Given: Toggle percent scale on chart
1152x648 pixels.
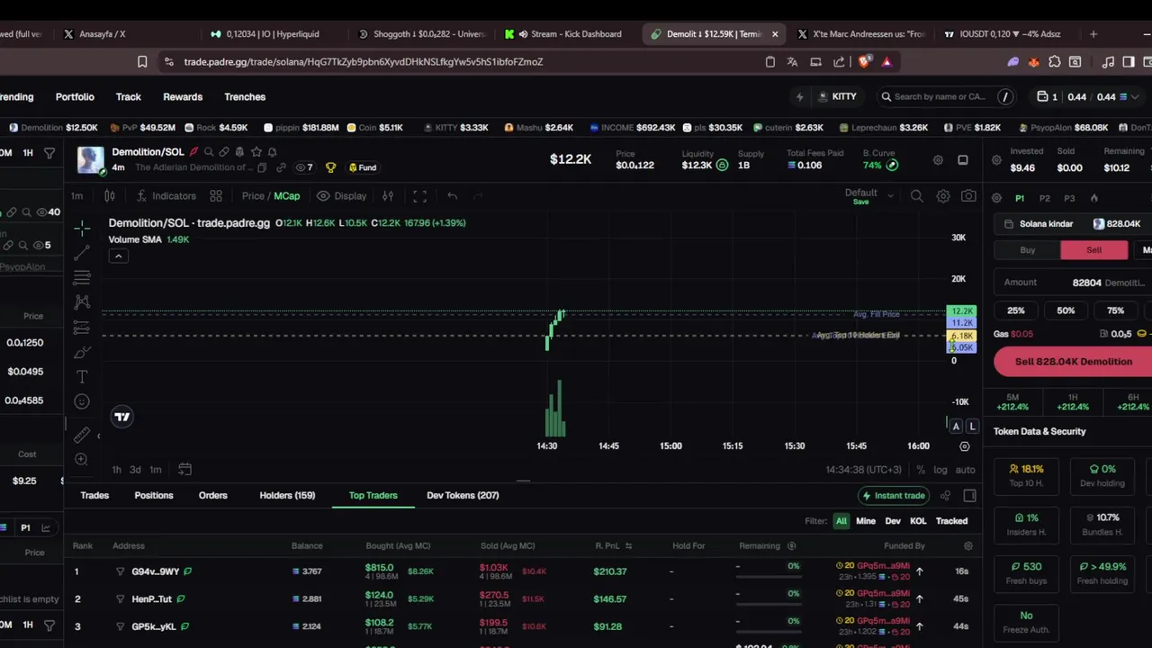Looking at the screenshot, I should pyautogui.click(x=921, y=470).
